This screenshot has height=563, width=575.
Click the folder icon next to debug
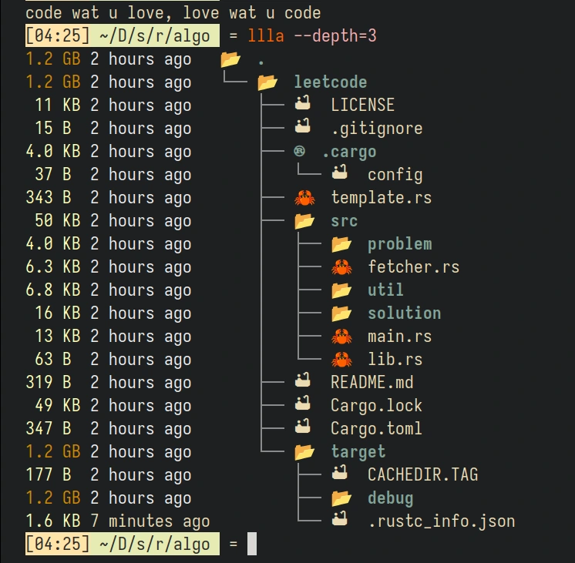(341, 498)
